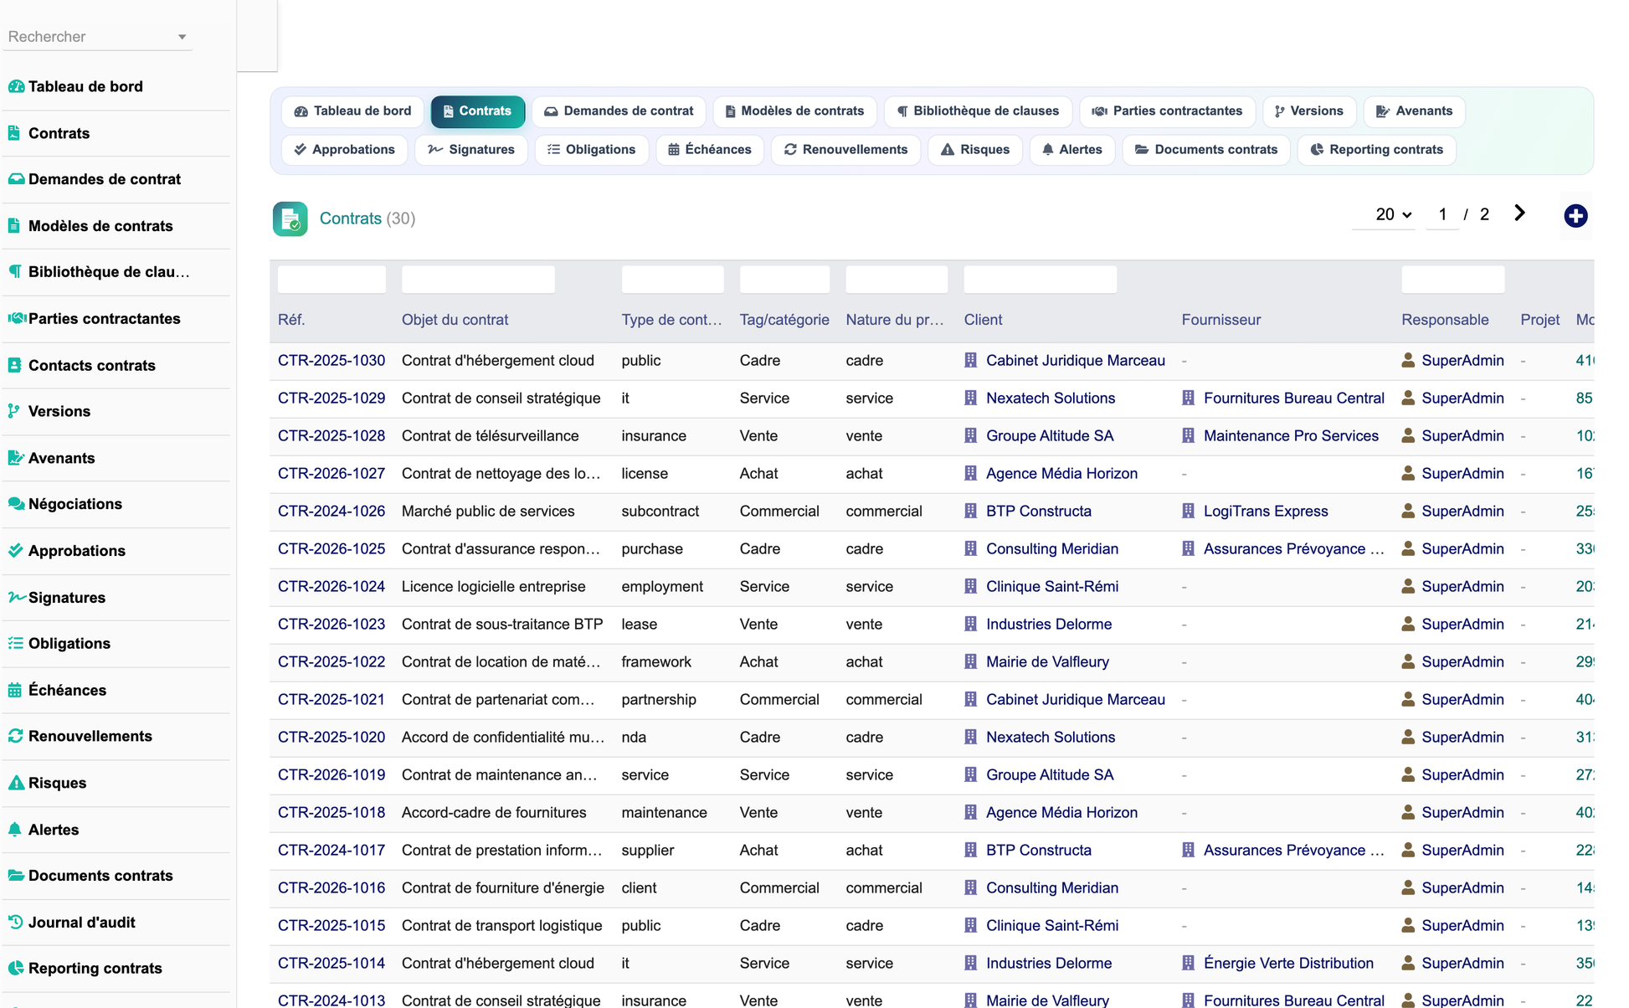The height and width of the screenshot is (1008, 1629).
Task: Click the Alertes bell icon in sidebar
Action: click(x=14, y=829)
